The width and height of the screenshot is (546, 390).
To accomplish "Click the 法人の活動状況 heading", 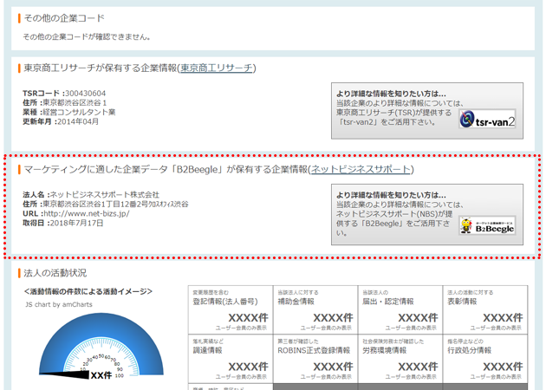I will tap(55, 273).
